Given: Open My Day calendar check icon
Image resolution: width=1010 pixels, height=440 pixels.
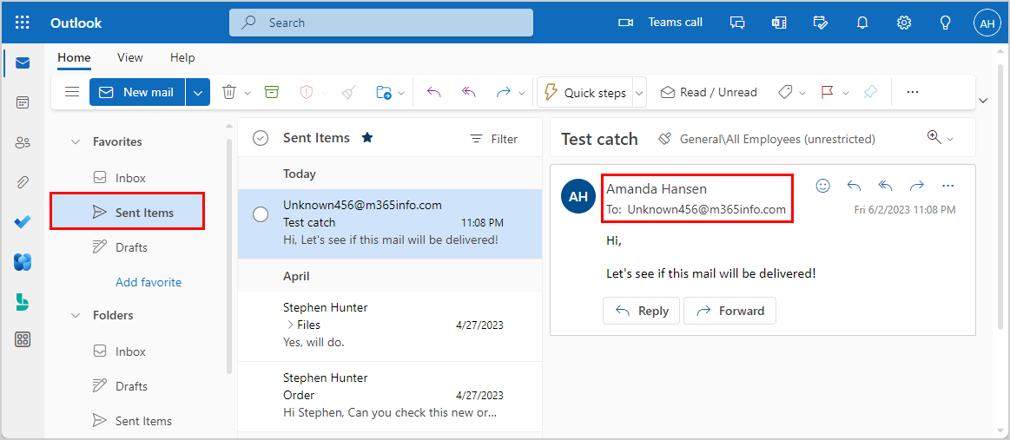Looking at the screenshot, I should click(820, 23).
